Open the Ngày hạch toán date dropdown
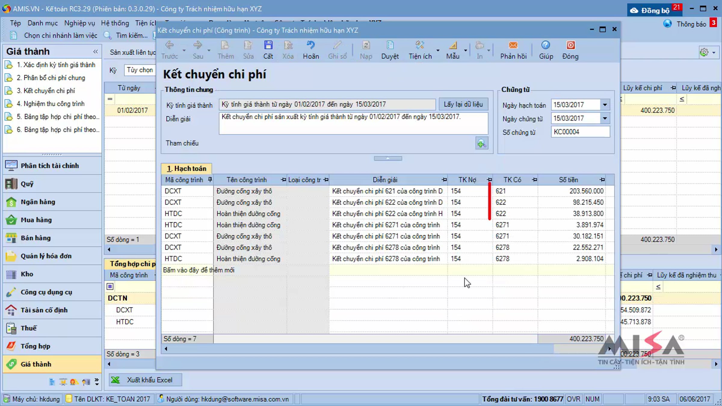 pos(605,105)
